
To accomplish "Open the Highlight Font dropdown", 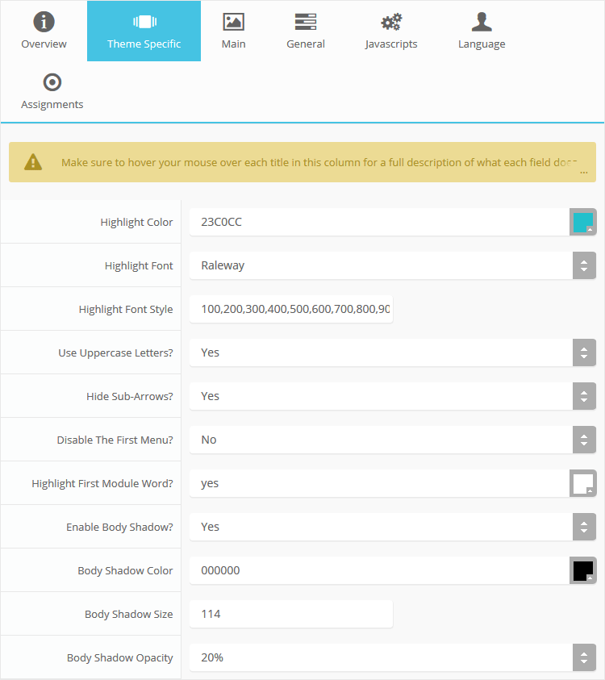I will pos(583,265).
